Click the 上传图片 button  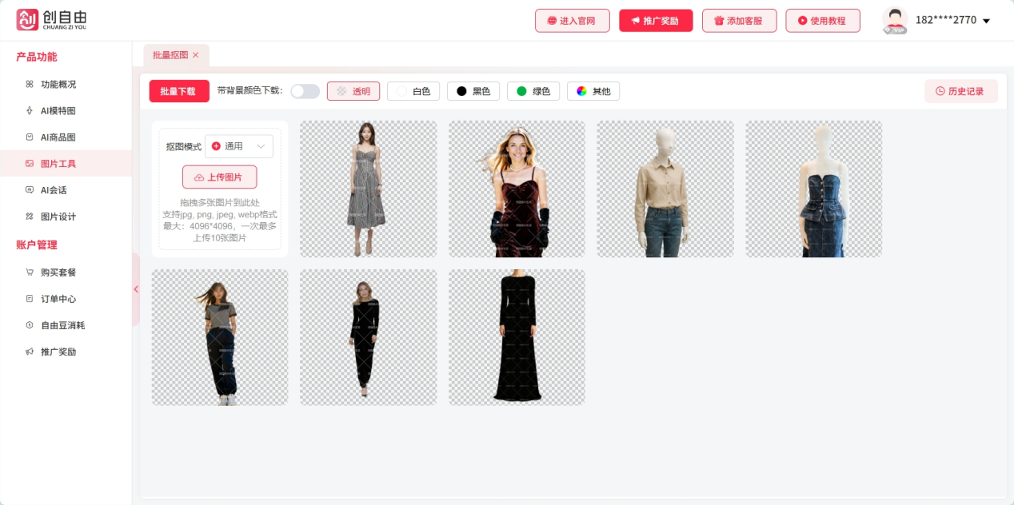point(219,177)
